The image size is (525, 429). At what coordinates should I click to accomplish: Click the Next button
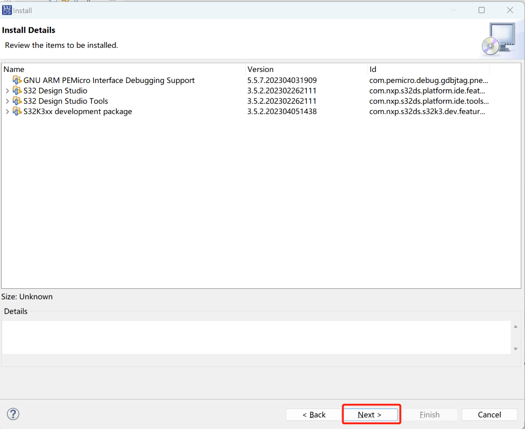pyautogui.click(x=371, y=415)
